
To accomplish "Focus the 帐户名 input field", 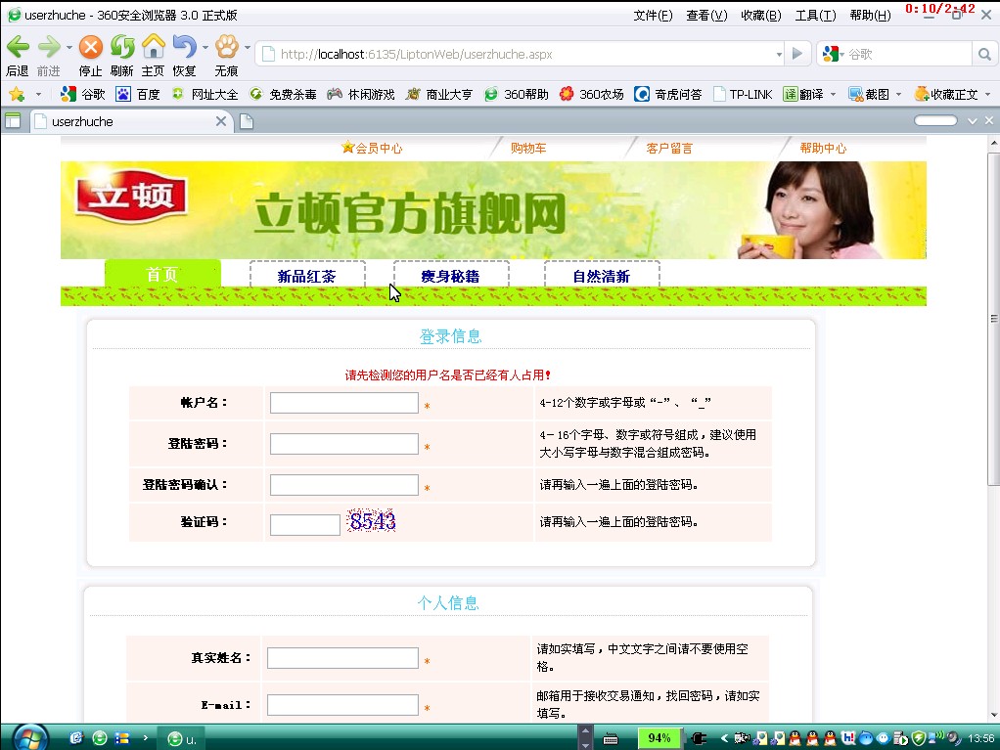I will click(x=344, y=403).
